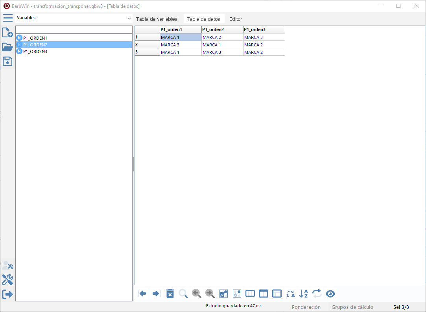
Task: Click the exit icon in left sidebar
Action: pyautogui.click(x=7, y=294)
